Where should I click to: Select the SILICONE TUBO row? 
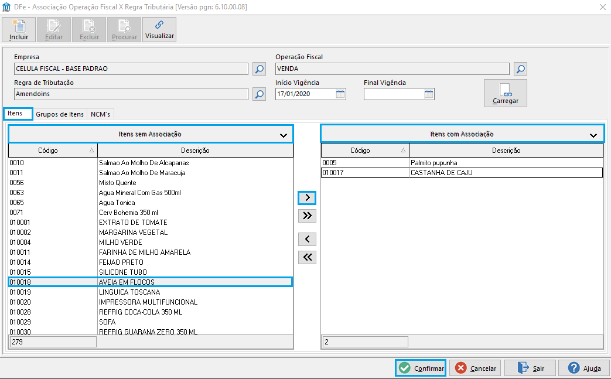151,272
